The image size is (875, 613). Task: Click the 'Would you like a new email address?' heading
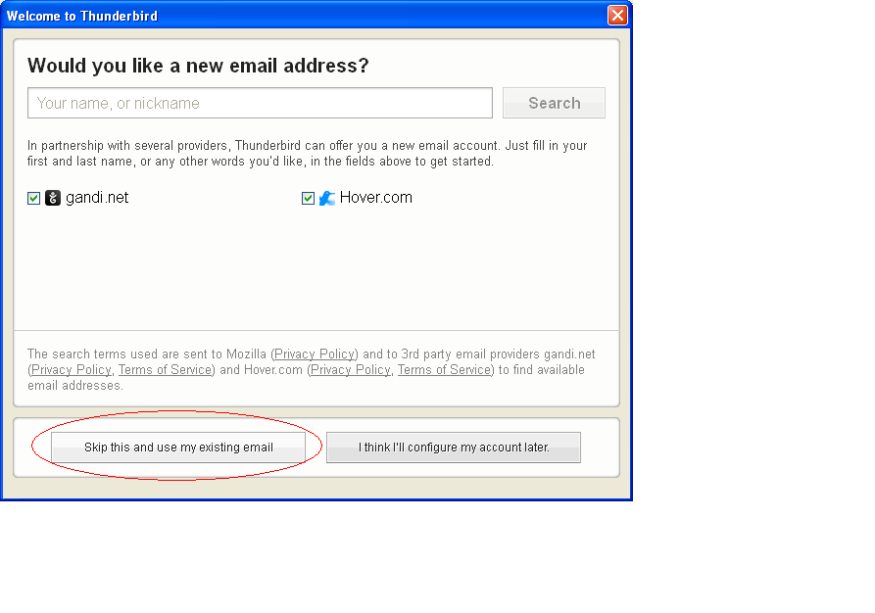[198, 66]
